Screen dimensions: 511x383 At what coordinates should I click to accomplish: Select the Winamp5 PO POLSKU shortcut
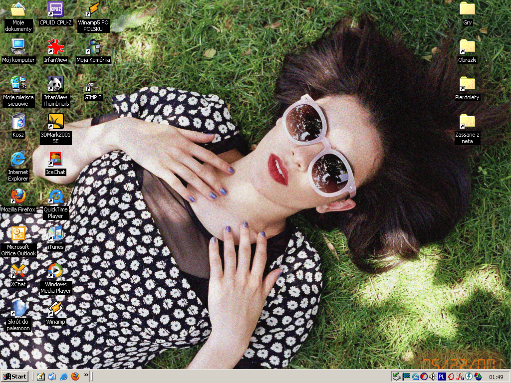(x=93, y=9)
